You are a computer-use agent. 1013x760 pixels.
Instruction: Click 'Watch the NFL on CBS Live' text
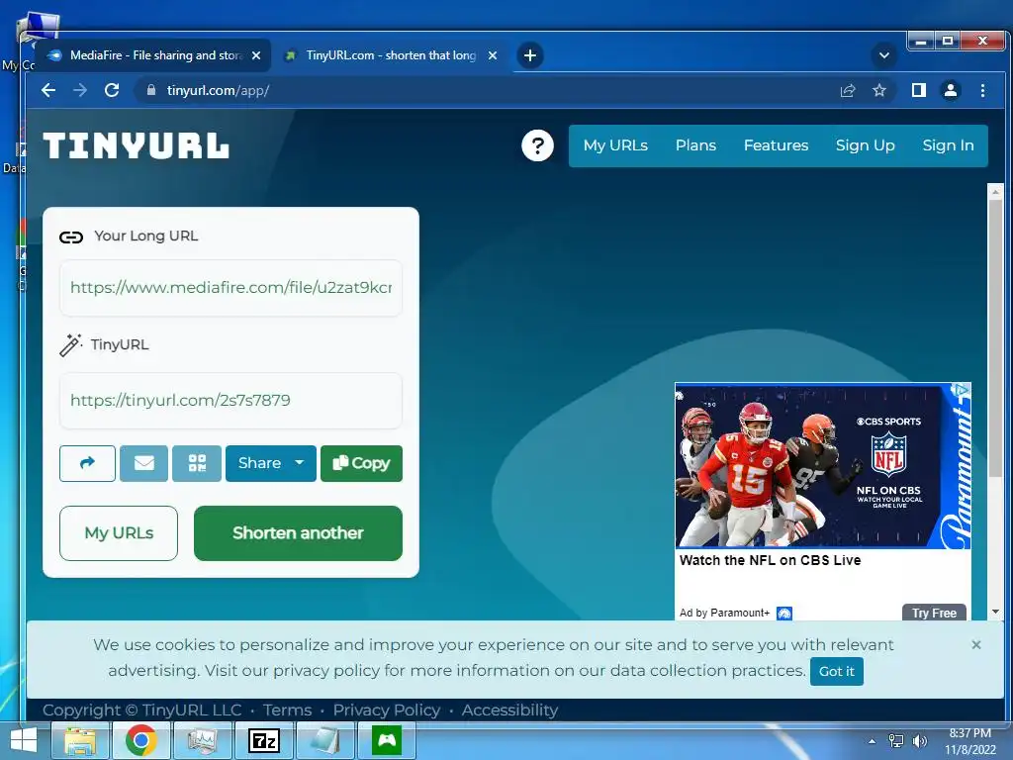pos(770,560)
